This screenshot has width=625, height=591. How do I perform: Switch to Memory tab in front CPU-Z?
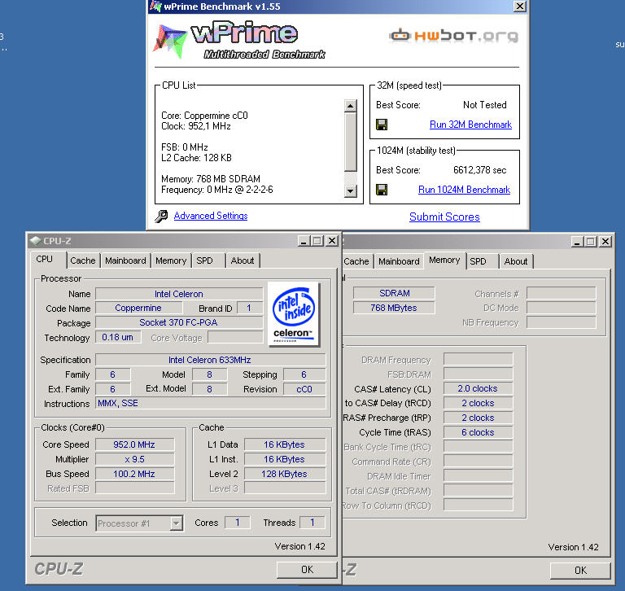point(171,260)
